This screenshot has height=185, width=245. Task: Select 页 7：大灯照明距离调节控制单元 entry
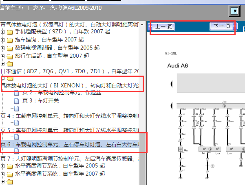pyautogui.click(x=70, y=159)
